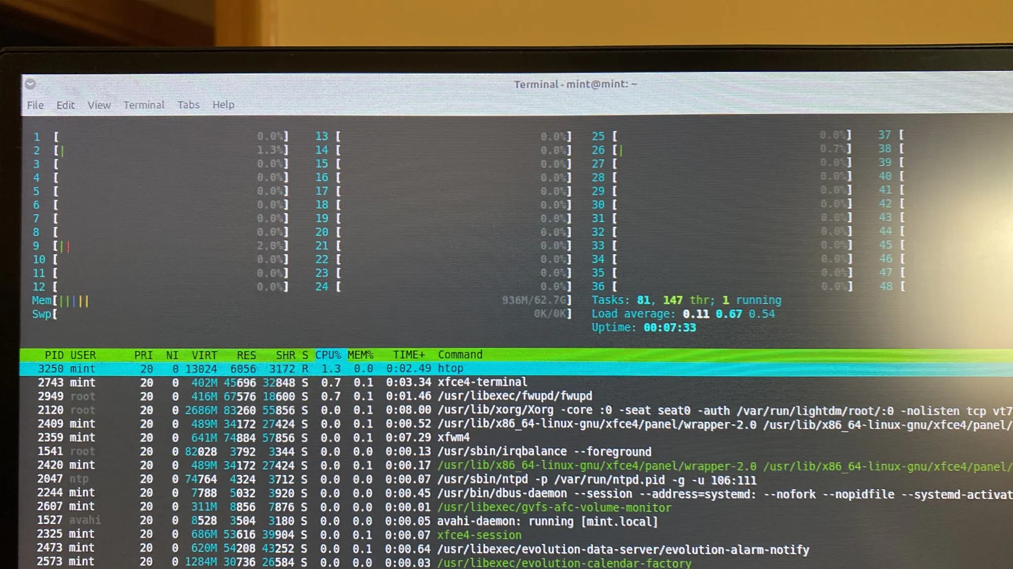Select the fwupd process row
Image resolution: width=1013 pixels, height=569 pixels.
click(514, 396)
